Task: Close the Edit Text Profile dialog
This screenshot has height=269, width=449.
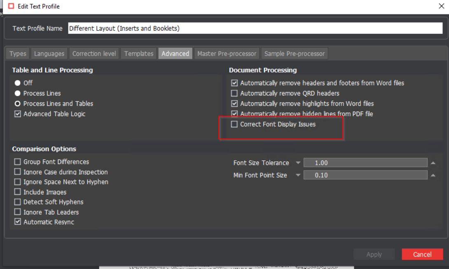Action: 441,6
